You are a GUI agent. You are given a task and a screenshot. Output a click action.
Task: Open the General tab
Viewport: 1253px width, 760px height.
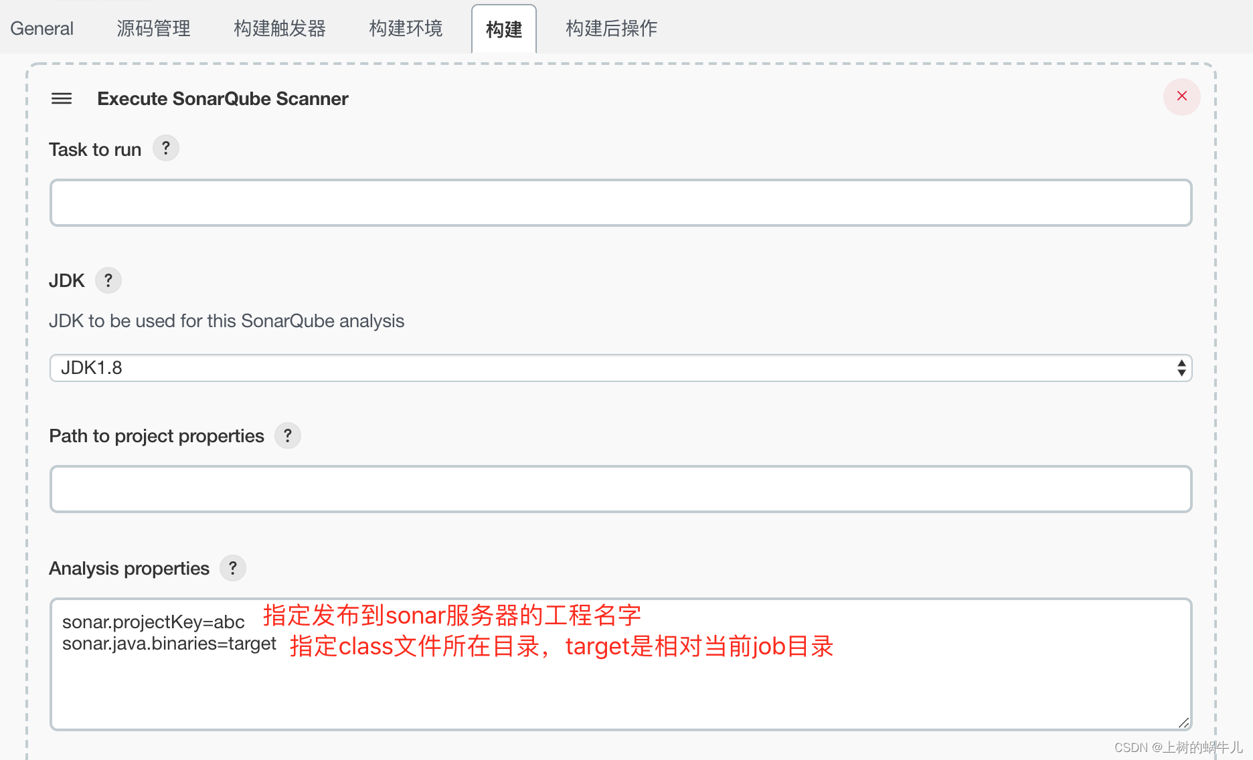[41, 29]
